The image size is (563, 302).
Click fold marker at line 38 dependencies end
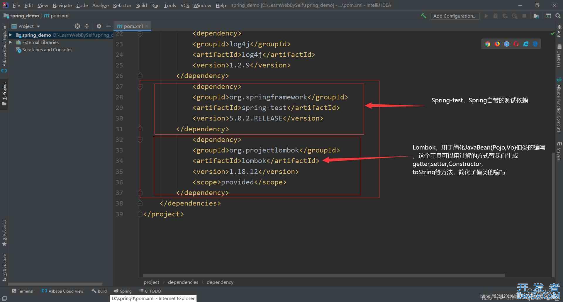click(140, 203)
